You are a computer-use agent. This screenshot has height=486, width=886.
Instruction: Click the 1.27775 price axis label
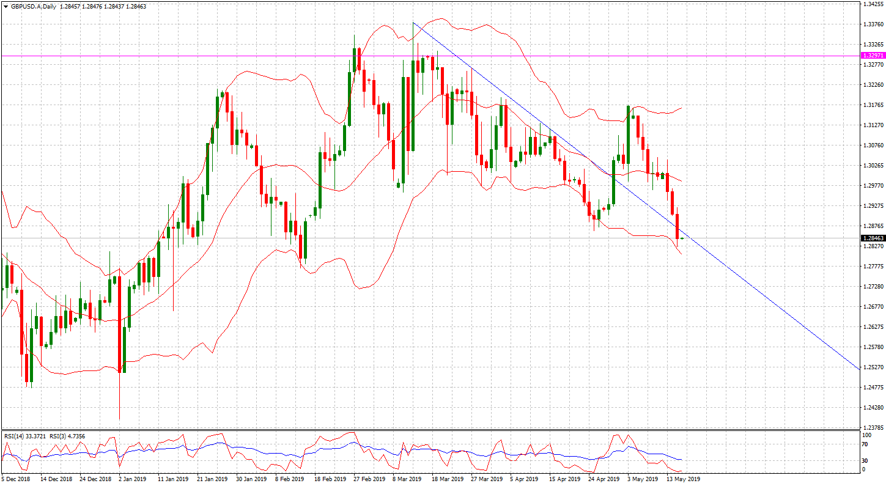click(873, 267)
